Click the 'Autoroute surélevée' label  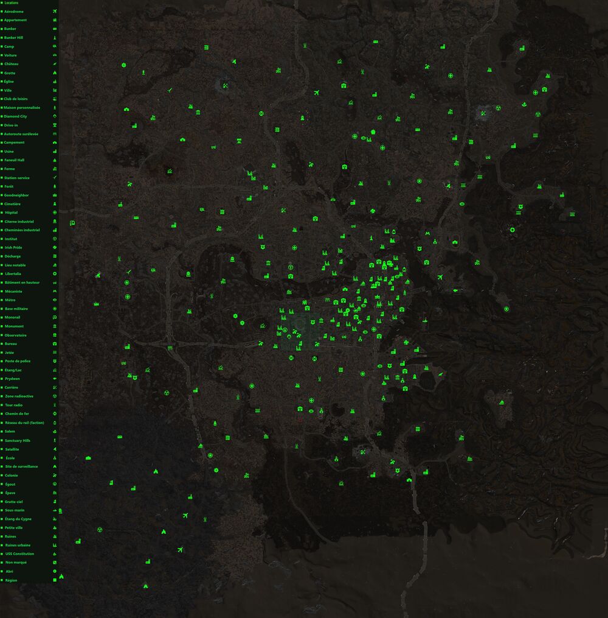coord(21,134)
